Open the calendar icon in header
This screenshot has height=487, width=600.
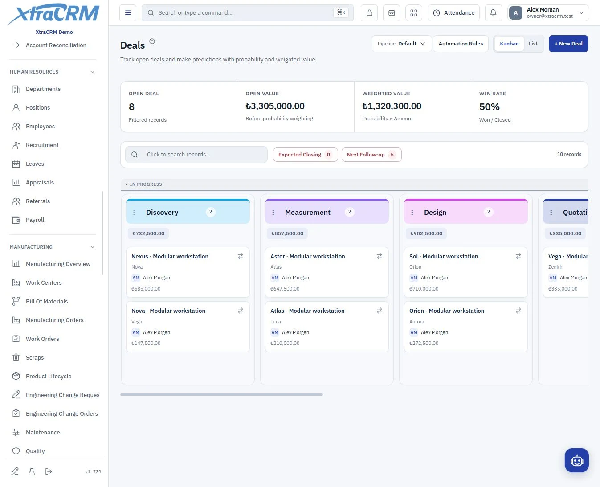[x=392, y=13]
